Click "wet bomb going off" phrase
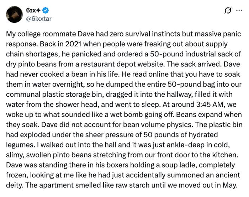 [x=142, y=115]
